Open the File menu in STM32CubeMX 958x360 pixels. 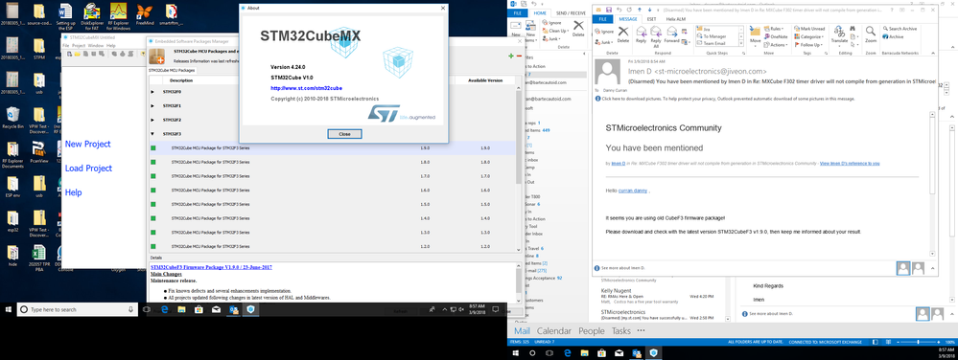pos(65,46)
